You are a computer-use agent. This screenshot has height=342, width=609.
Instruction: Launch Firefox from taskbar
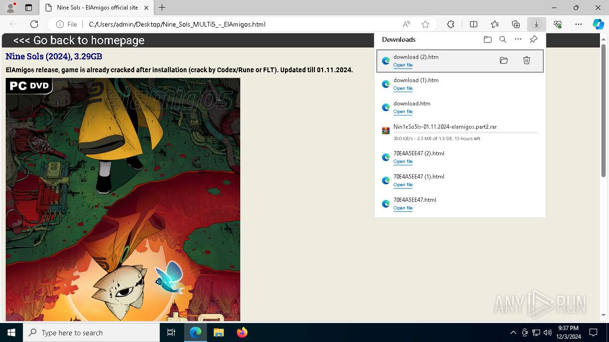(x=242, y=332)
